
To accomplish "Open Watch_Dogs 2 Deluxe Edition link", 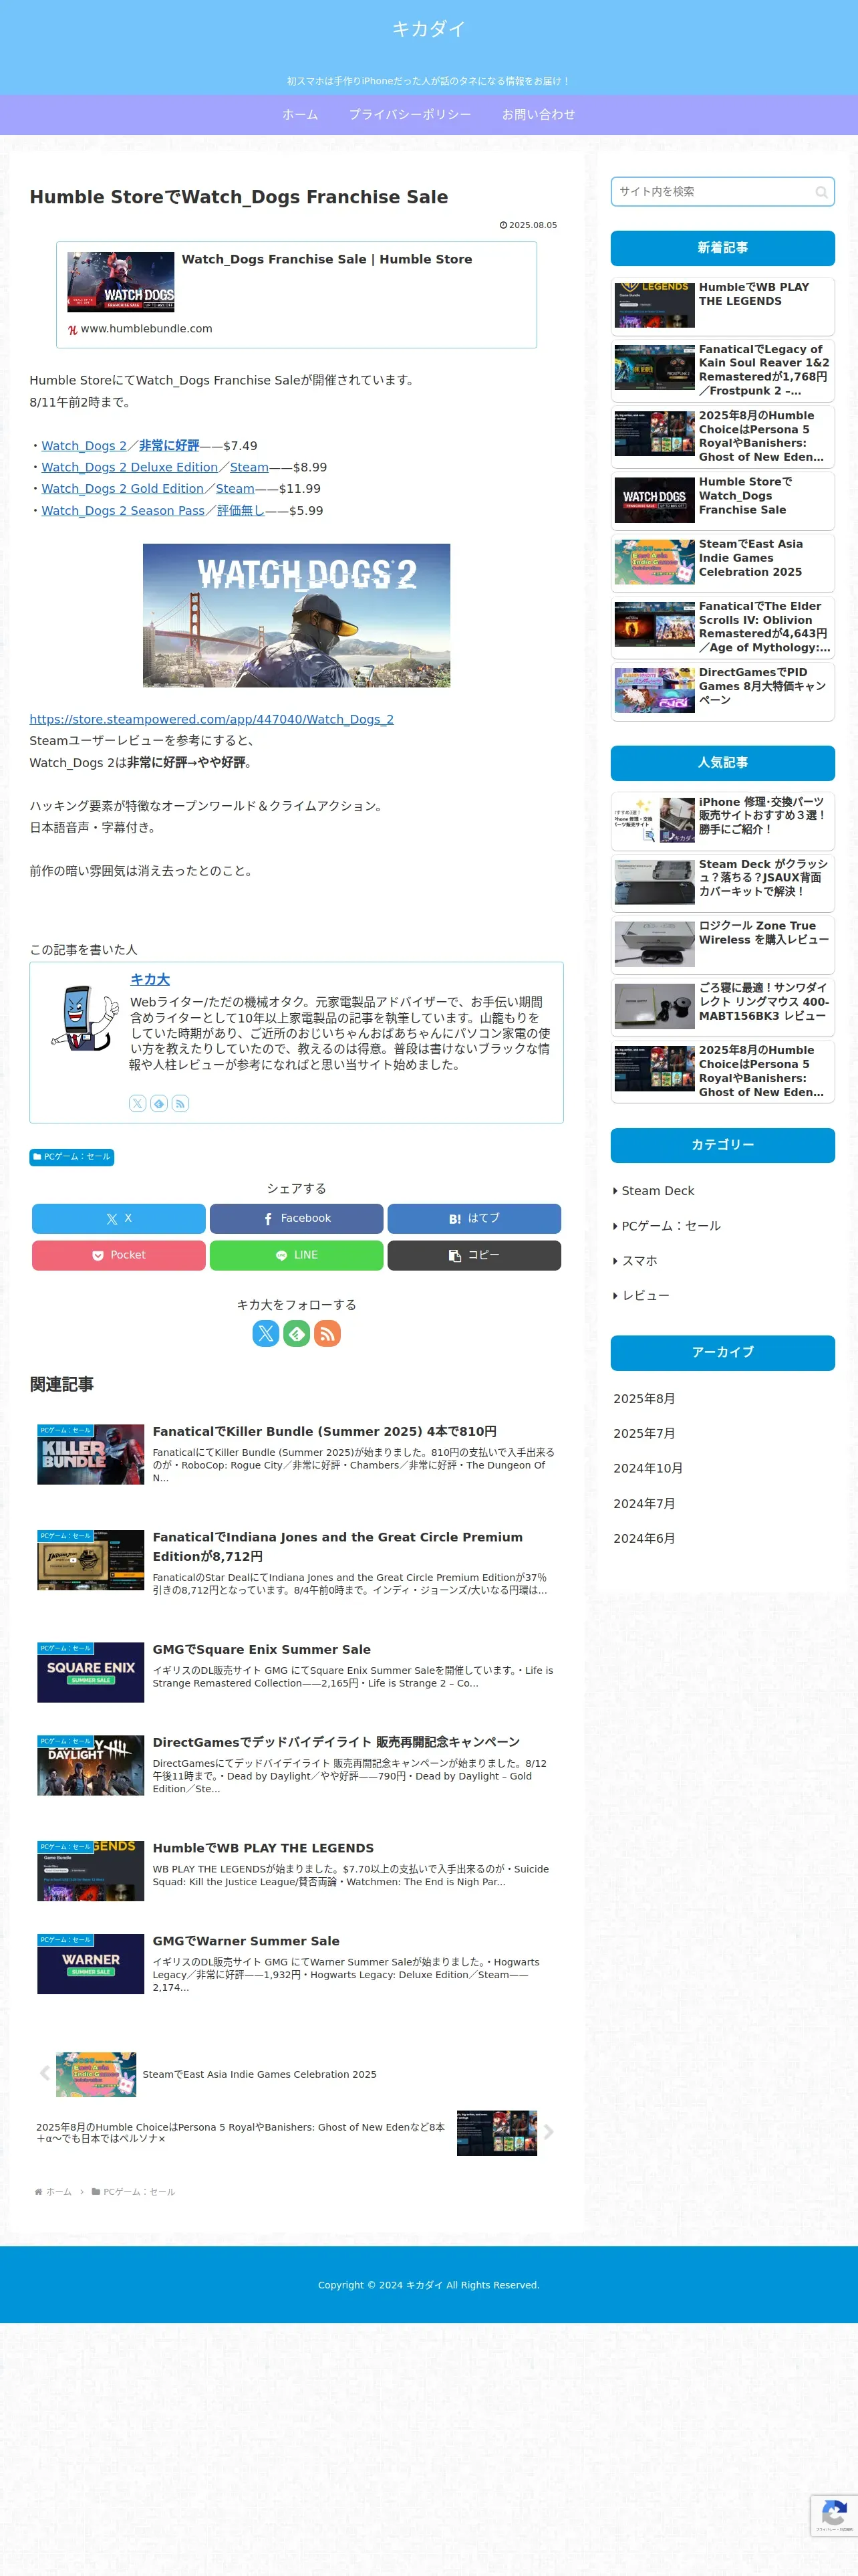I will point(129,467).
